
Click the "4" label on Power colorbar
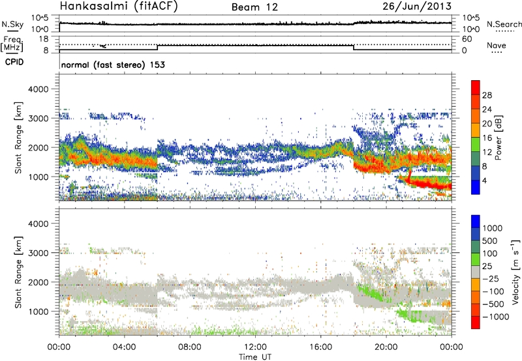click(x=485, y=180)
